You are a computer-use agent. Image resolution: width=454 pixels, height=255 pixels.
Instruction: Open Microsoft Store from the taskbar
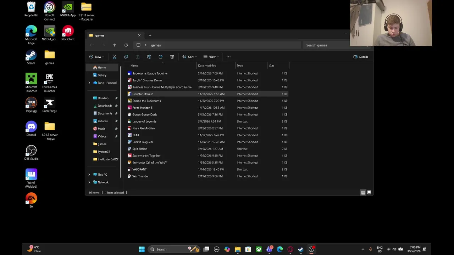point(248,249)
